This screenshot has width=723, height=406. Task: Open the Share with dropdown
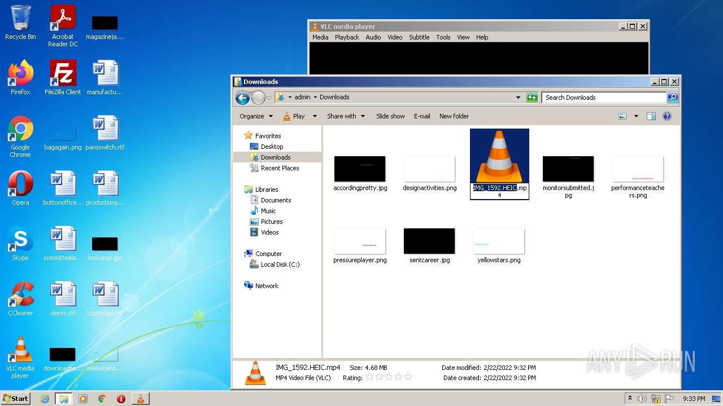click(x=346, y=116)
